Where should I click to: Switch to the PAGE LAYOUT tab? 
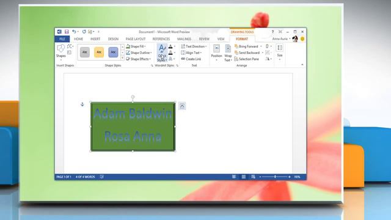pyautogui.click(x=136, y=39)
